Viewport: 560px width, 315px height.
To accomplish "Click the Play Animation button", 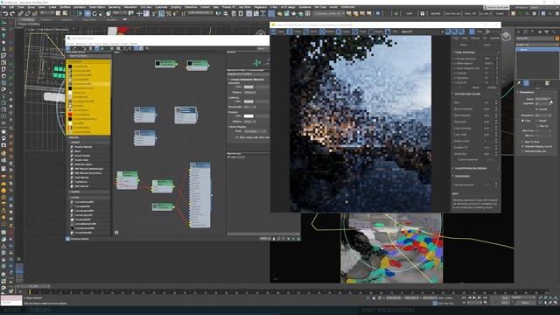I will (x=474, y=297).
